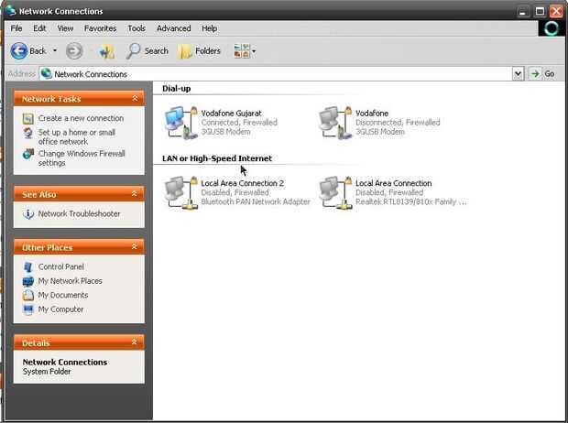
Task: Click the Vodafone Gujarat name label
Action: [x=231, y=114]
